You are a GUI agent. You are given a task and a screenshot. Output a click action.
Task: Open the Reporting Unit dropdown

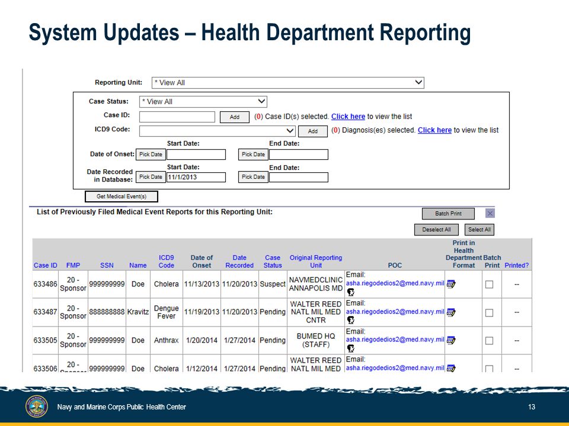288,83
